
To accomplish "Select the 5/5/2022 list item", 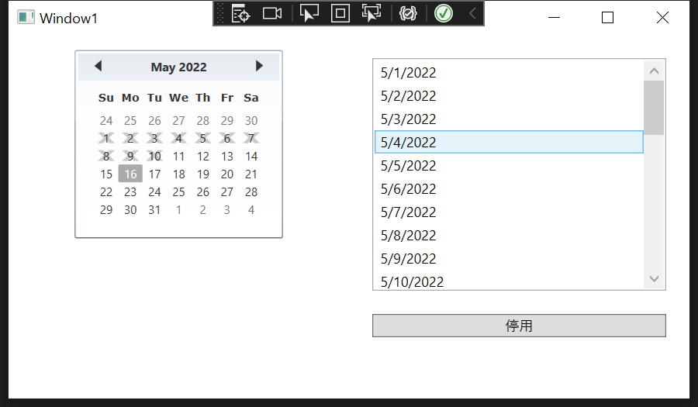I will pyautogui.click(x=509, y=165).
